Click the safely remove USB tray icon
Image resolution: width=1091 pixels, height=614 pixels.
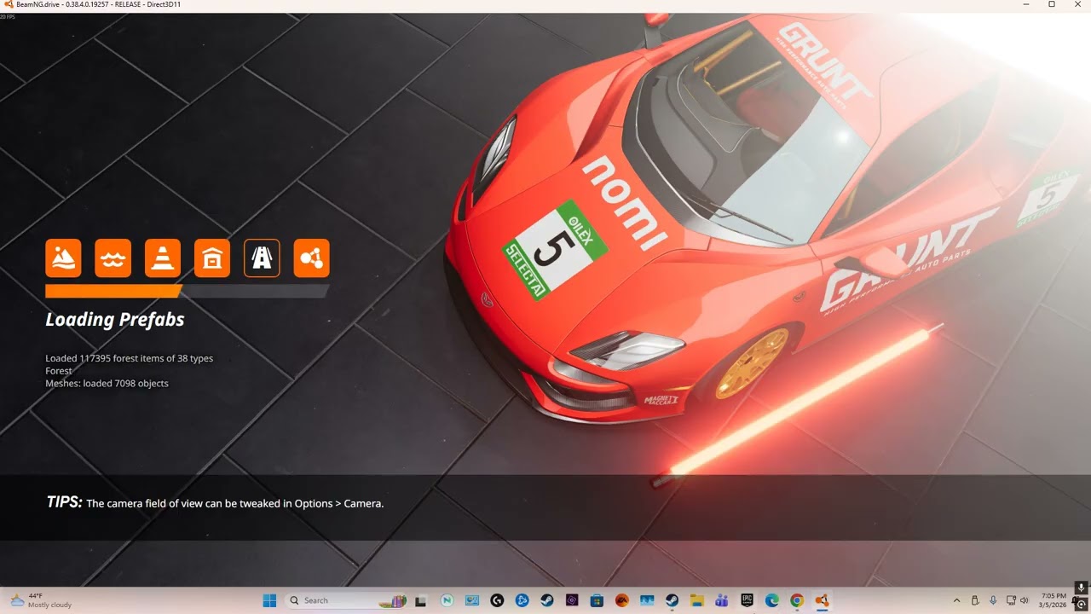[x=975, y=600]
